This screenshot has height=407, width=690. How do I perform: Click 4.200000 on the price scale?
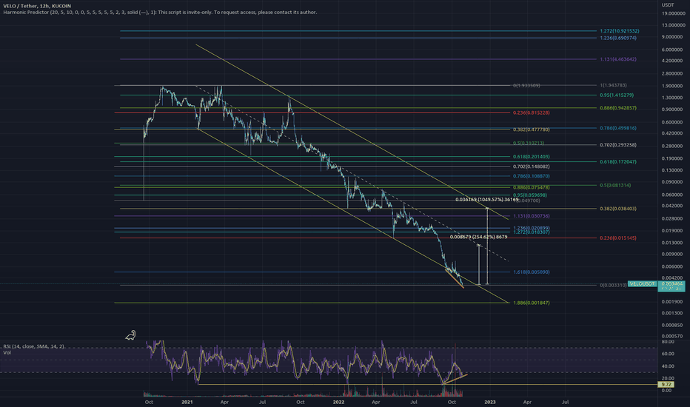tap(672, 61)
